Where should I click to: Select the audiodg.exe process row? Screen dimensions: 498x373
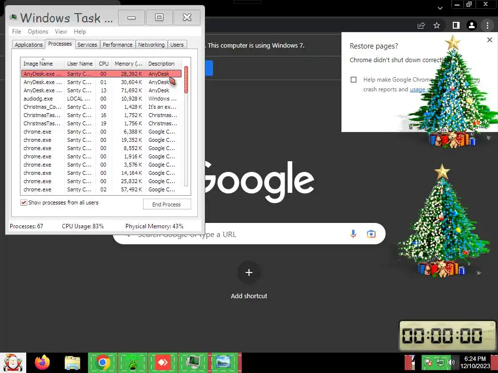coord(101,99)
